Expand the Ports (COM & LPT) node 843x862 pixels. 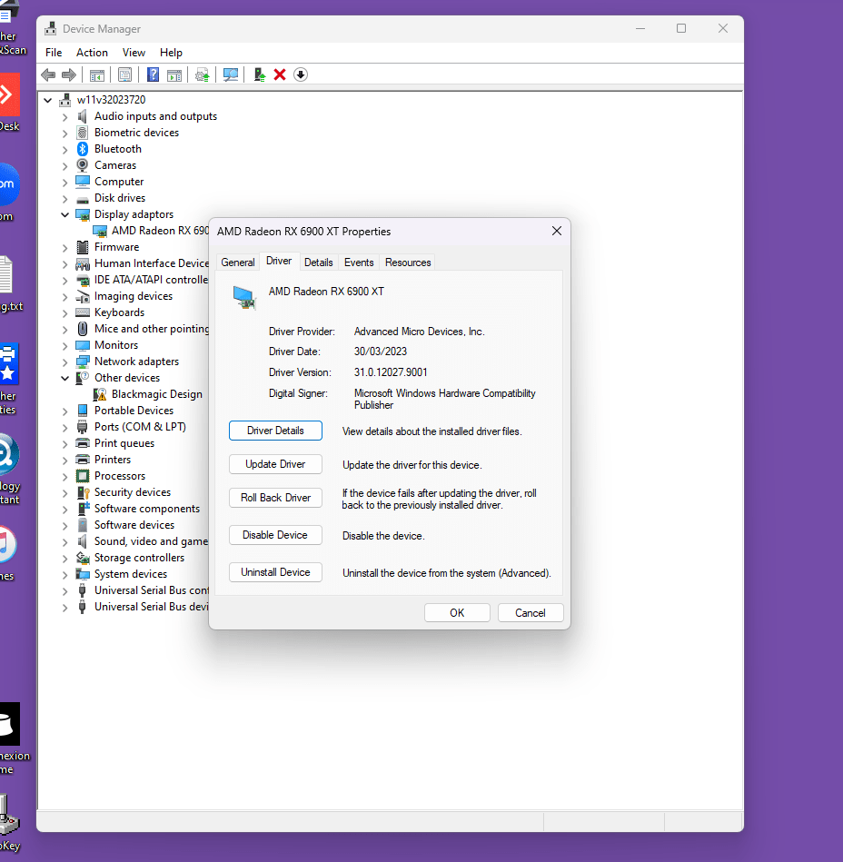[x=64, y=427]
